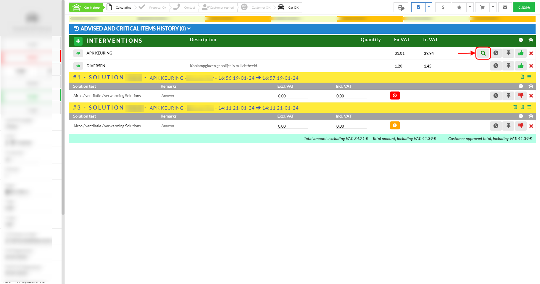540x284 pixels.
Task: Toggle the eye icon for APK KEURING
Action: [78, 53]
